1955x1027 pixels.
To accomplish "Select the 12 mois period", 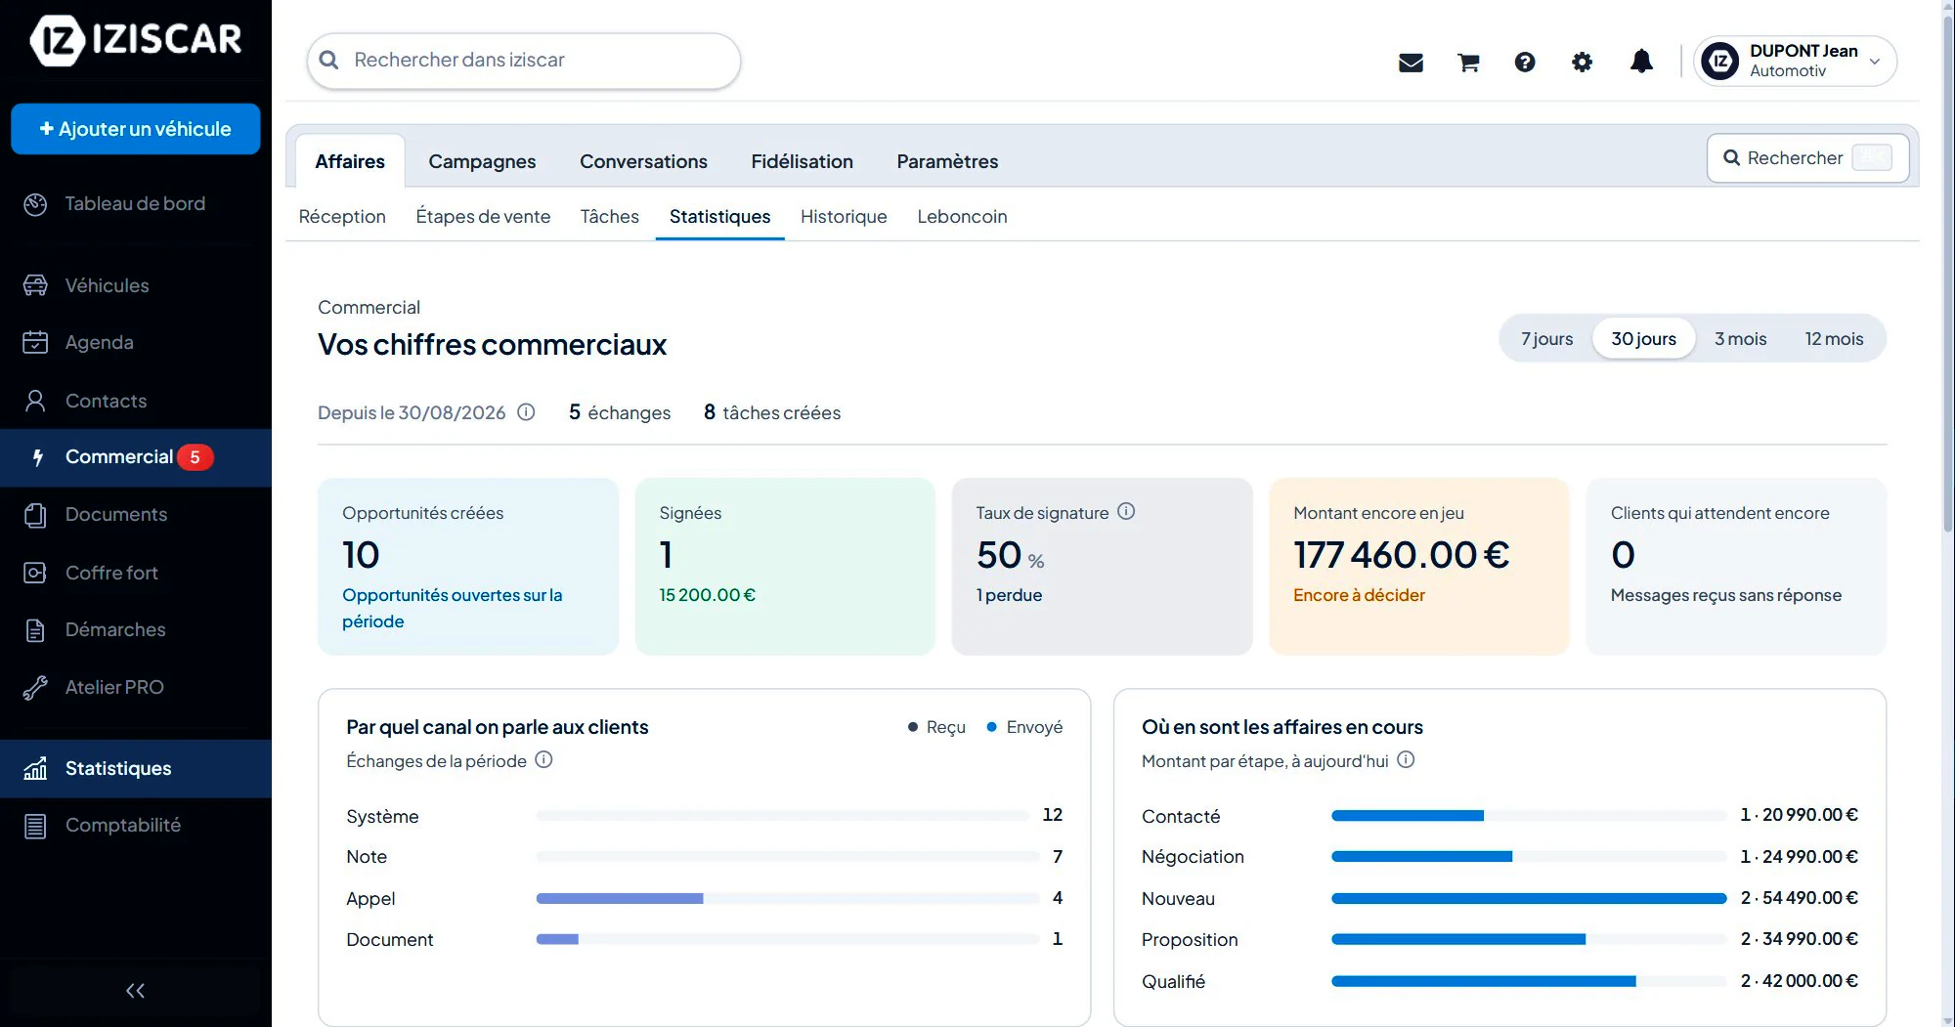I will [x=1834, y=339].
